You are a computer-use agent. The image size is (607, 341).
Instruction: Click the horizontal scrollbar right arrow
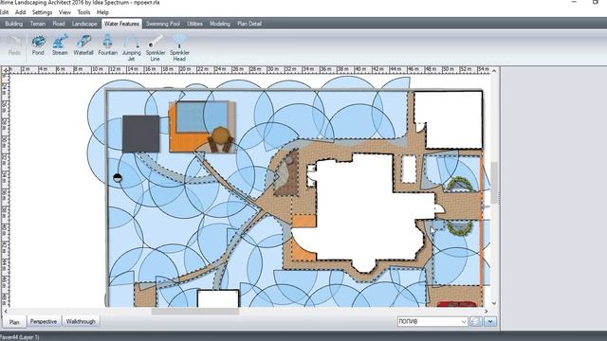point(487,311)
